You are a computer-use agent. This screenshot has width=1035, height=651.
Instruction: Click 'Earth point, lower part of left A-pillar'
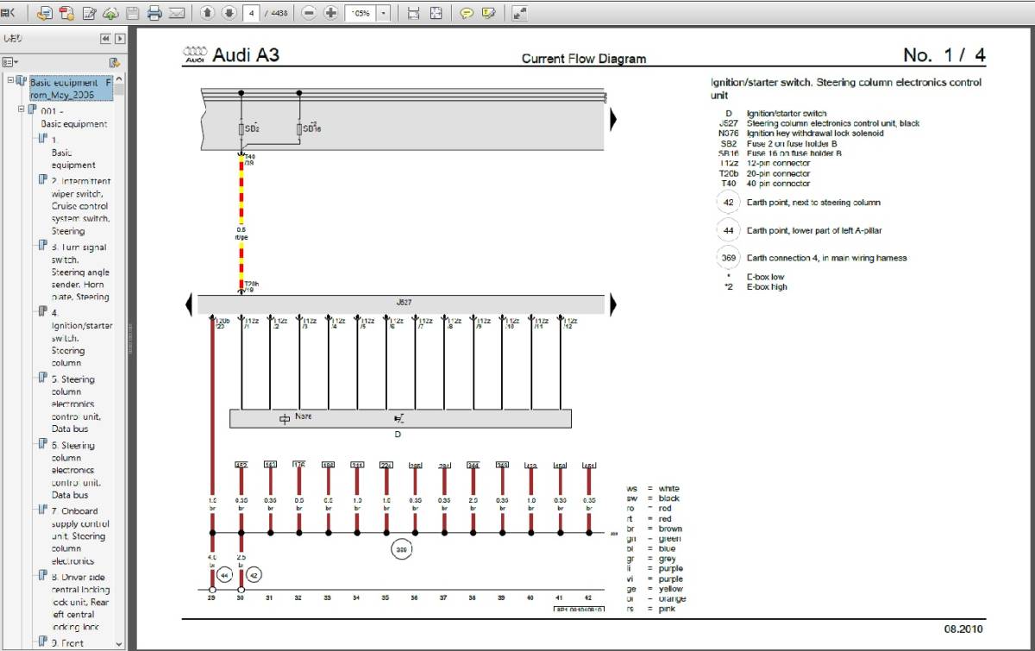click(x=814, y=230)
